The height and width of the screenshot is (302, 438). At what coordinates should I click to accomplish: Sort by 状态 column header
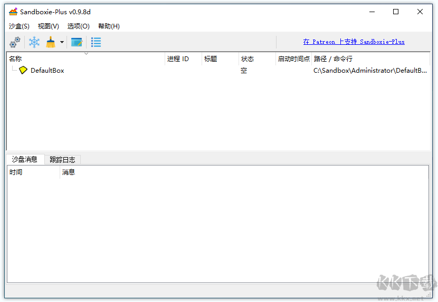[258, 59]
